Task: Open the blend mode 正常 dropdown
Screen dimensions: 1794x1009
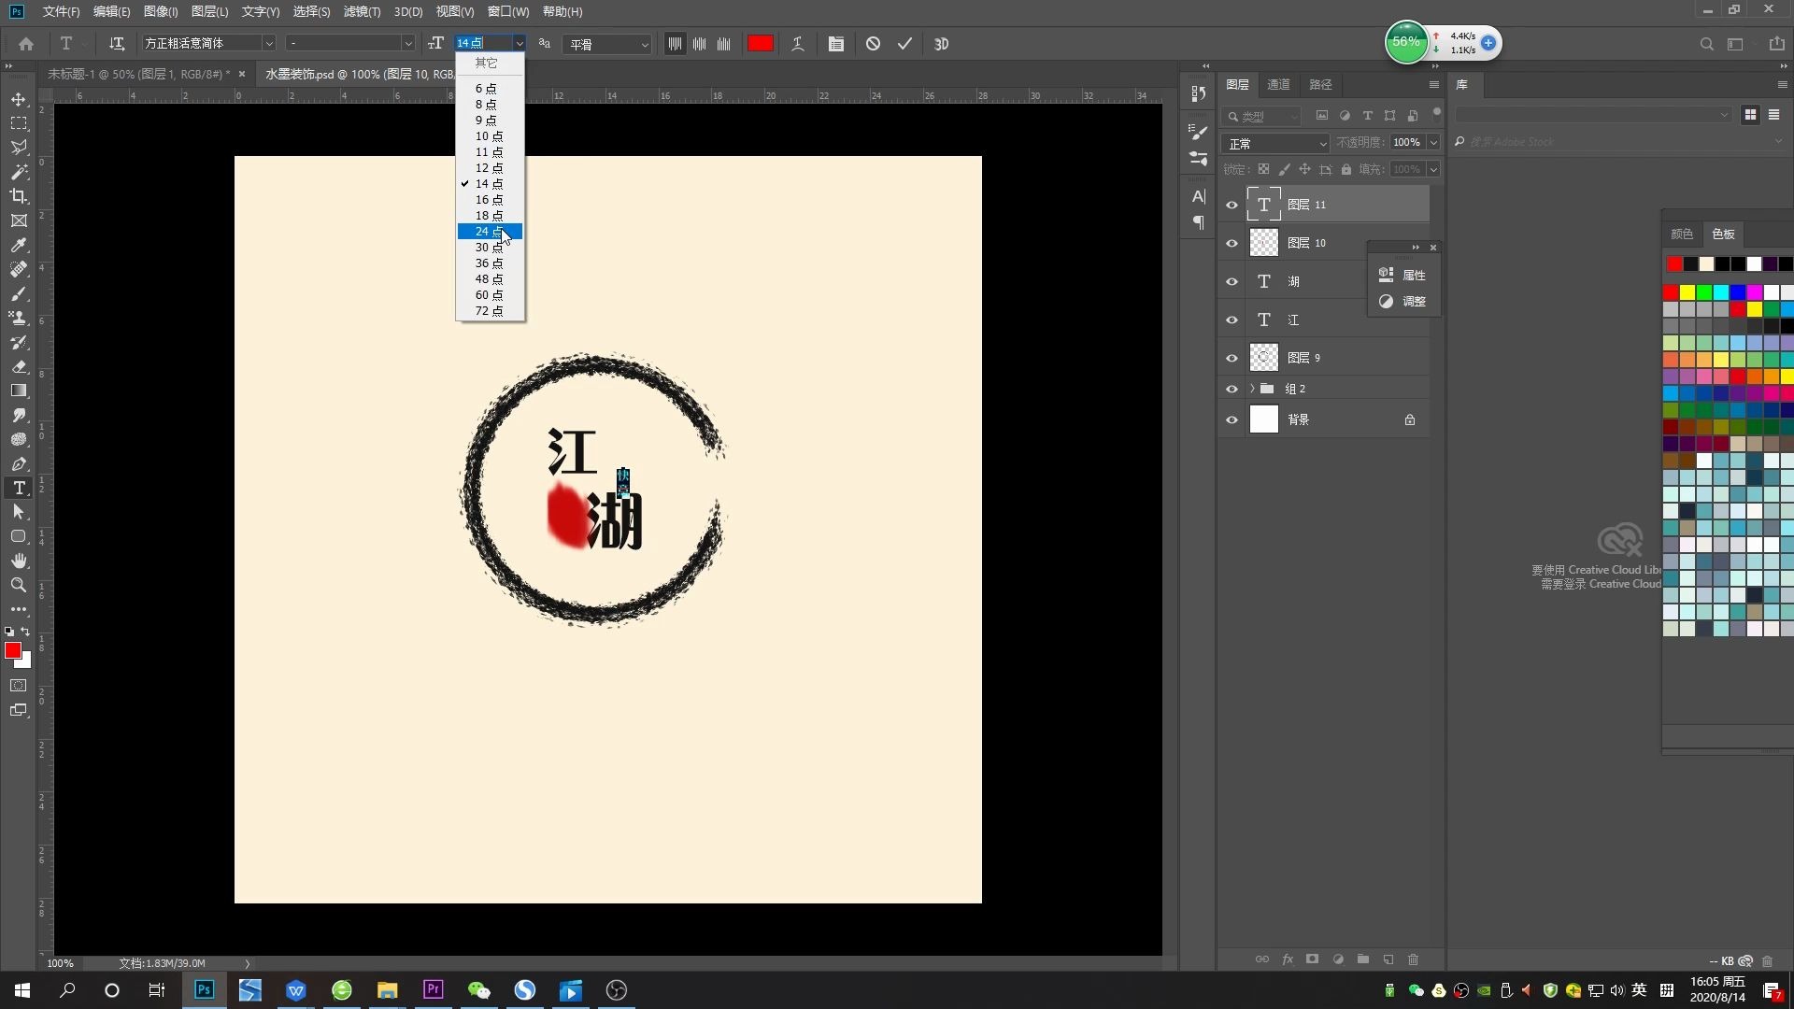Action: coord(1275,144)
